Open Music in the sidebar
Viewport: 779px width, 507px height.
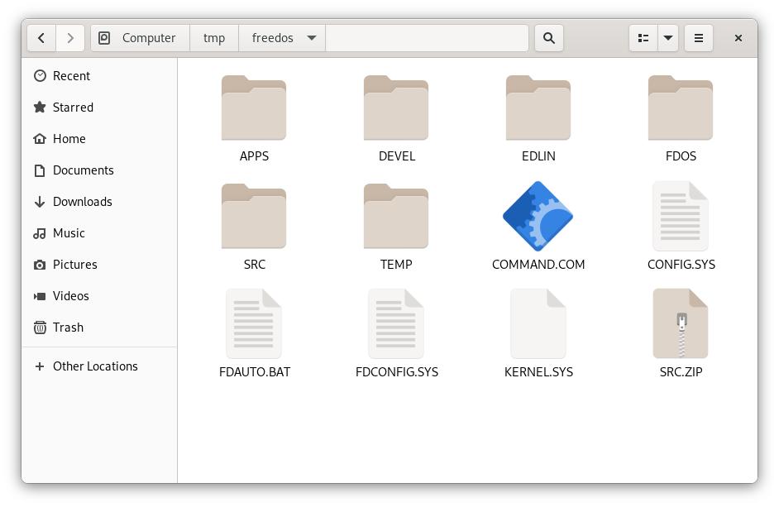pyautogui.click(x=99, y=232)
